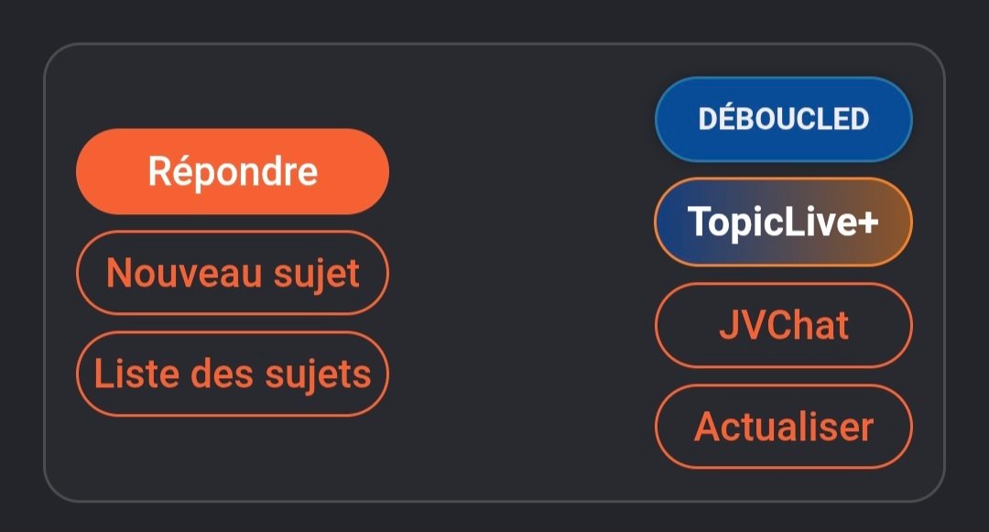
Task: Open the DÉBOUCLED blue button
Action: click(x=784, y=119)
